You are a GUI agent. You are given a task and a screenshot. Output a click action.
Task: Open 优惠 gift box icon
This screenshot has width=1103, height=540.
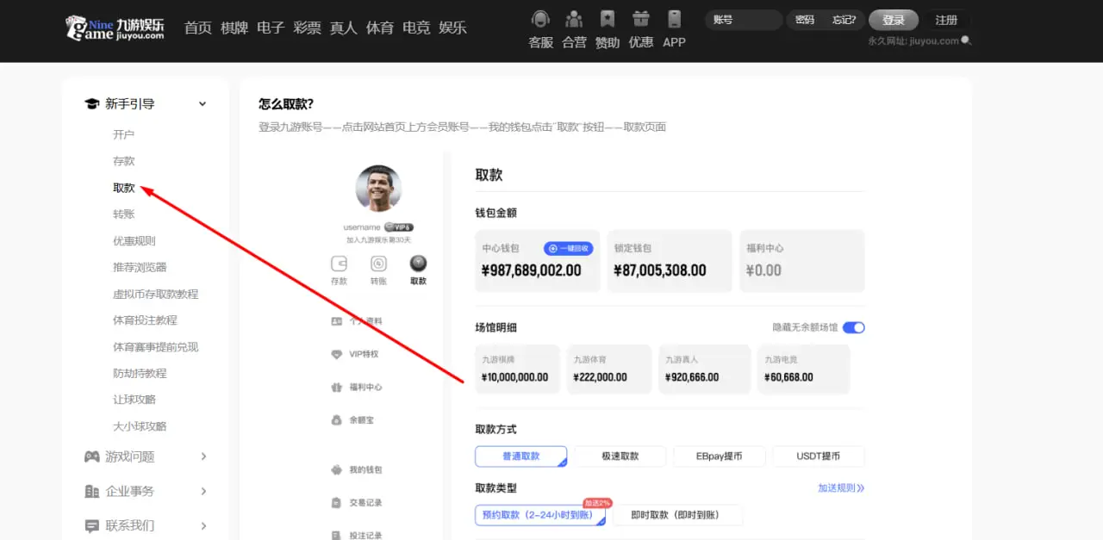[640, 19]
